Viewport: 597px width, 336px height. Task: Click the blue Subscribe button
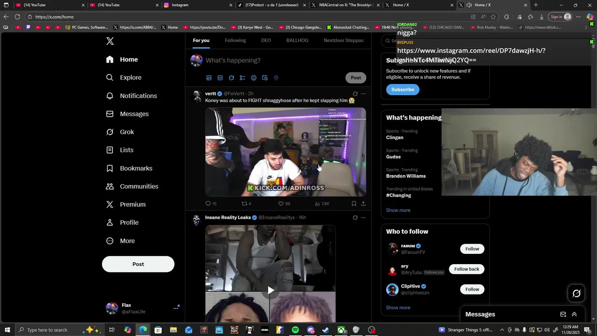403,90
